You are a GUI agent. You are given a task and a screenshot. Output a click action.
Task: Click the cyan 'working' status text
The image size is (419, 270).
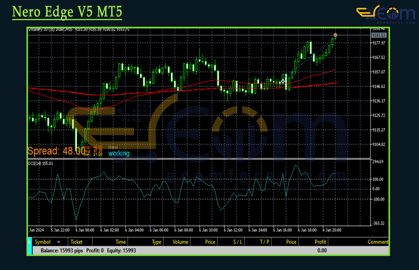119,153
